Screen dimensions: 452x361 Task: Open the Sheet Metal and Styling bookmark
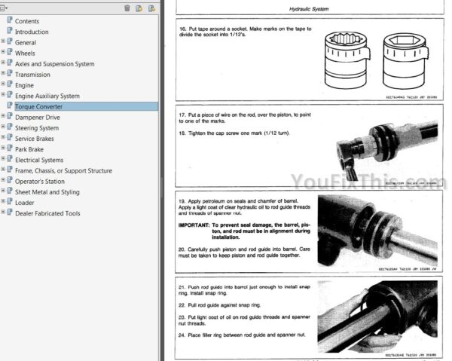click(47, 192)
